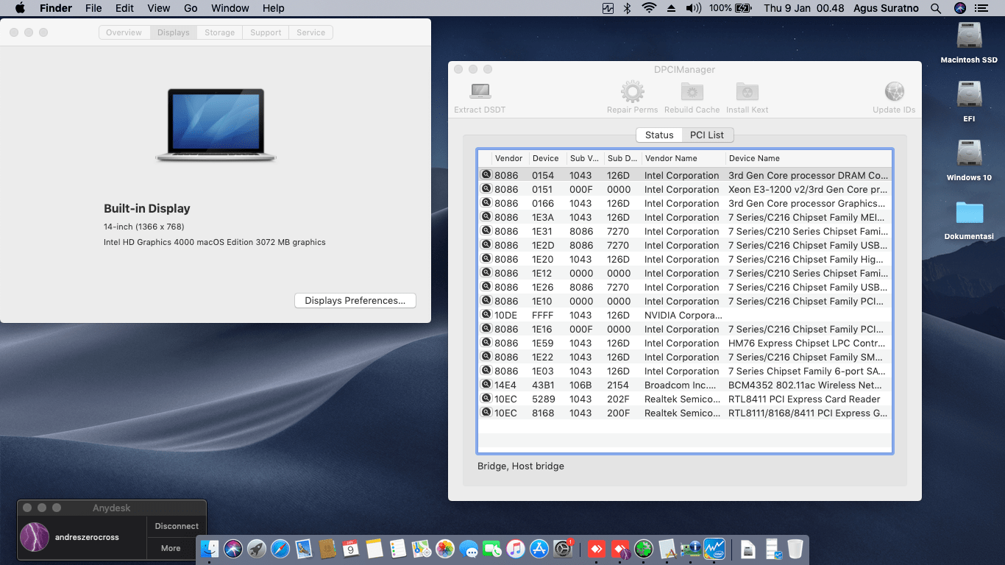
Task: Click the Siri icon in the menu bar
Action: (959, 8)
